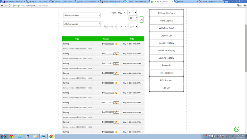247x139 pixels.
Task: Open the To day 18 dropdown
Action: coord(122,27)
